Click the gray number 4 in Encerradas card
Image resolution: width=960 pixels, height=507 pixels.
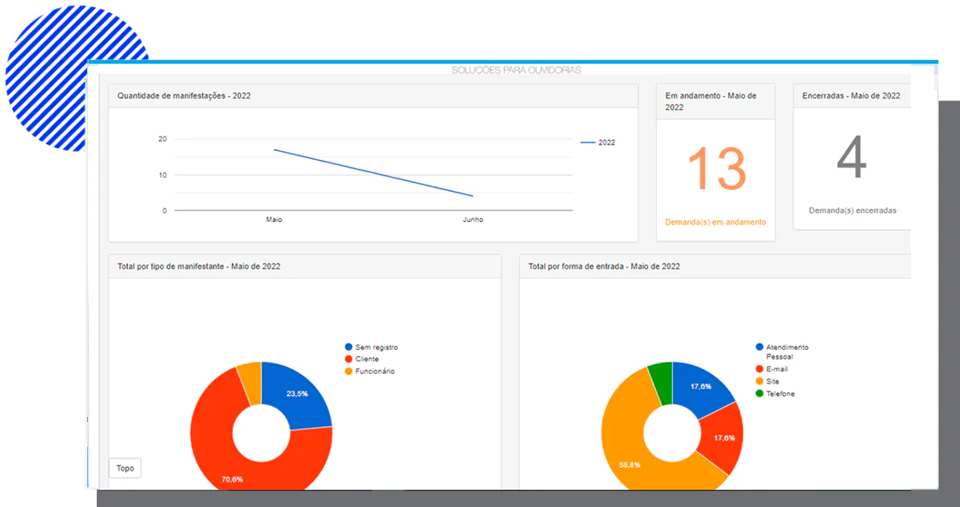click(x=852, y=160)
